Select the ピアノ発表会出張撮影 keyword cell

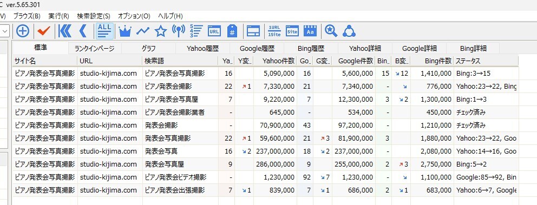tap(180, 190)
